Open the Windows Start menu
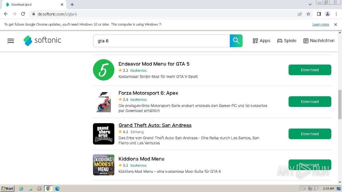The height and width of the screenshot is (192, 342). point(7,188)
